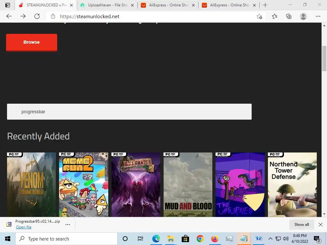Open the browser profile avatar
The image size is (327, 245).
(x=303, y=16)
